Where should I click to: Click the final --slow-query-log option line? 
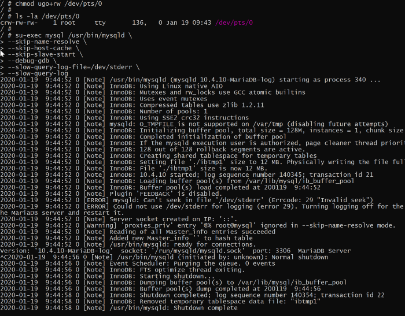(34, 73)
